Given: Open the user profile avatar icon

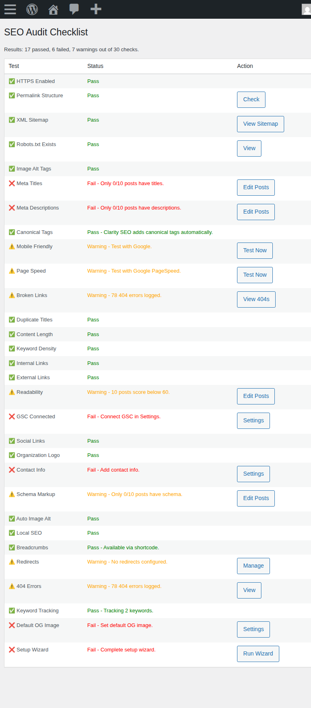Looking at the screenshot, I should coord(307,9).
